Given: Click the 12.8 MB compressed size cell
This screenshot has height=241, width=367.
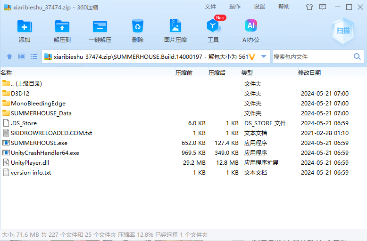Looking at the screenshot, I should [x=227, y=162].
